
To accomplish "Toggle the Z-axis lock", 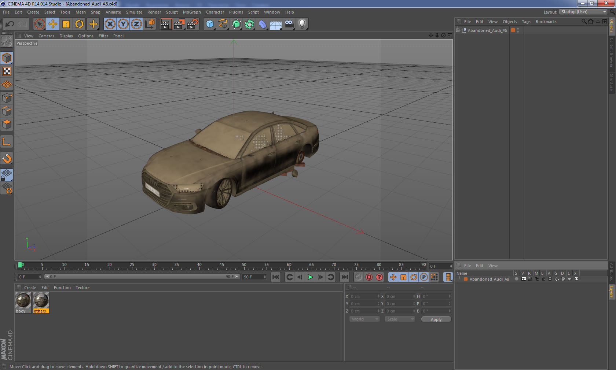I will pyautogui.click(x=136, y=24).
